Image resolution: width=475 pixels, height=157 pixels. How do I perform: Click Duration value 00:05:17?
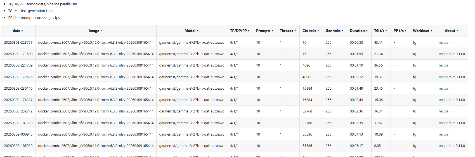pos(356,146)
